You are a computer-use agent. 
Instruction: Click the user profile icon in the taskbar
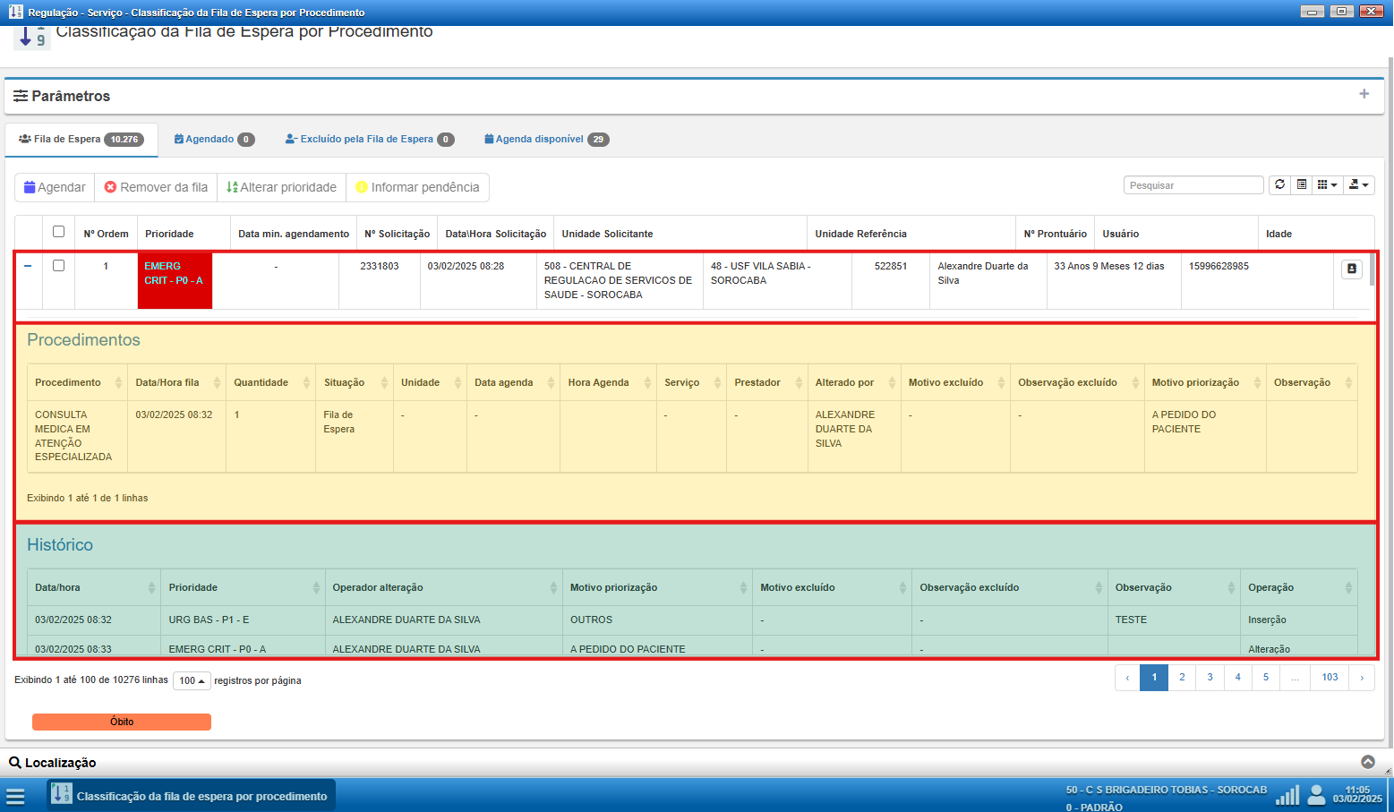pos(1316,795)
